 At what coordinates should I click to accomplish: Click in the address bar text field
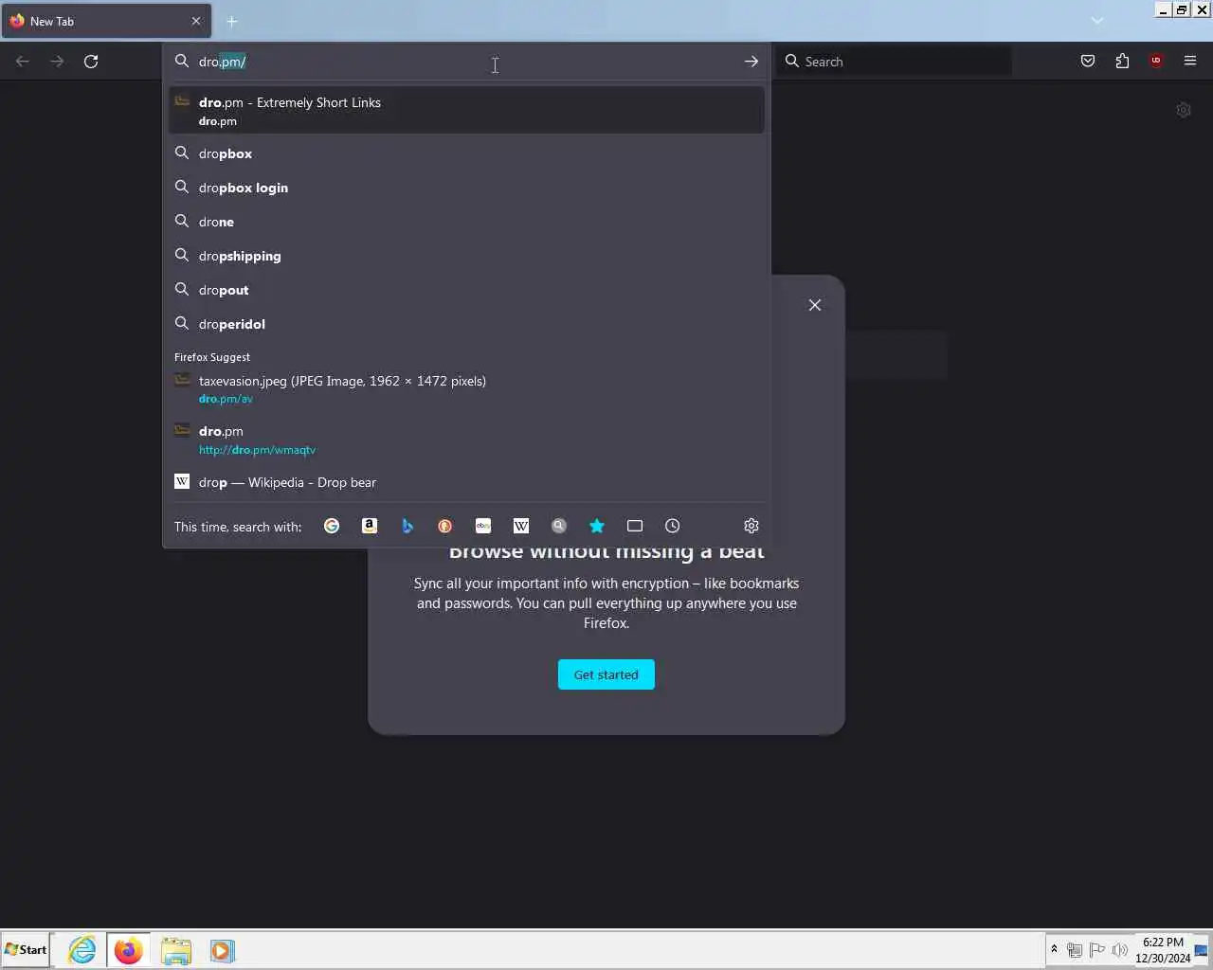464,62
